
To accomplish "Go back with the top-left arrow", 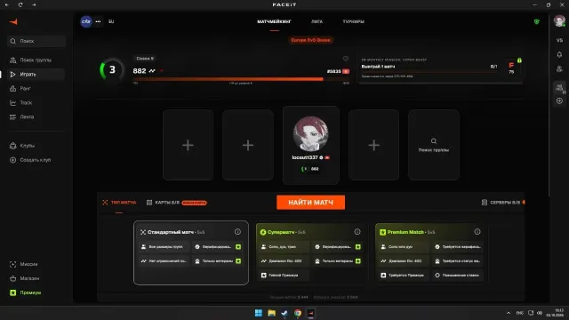I will coord(6,4).
